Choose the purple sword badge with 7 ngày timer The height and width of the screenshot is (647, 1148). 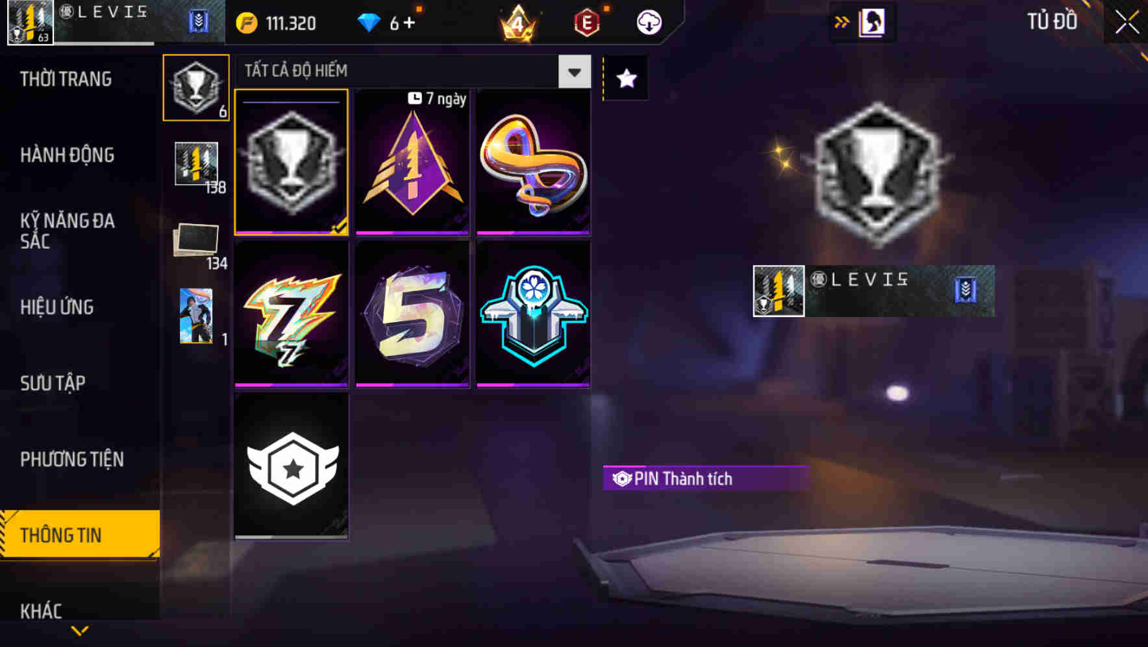click(x=412, y=162)
